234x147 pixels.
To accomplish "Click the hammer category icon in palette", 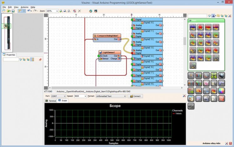I will (x=191, y=75).
